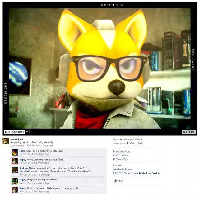199x200 pixels.
Task: Rotate the photo left
Action: 115,180
